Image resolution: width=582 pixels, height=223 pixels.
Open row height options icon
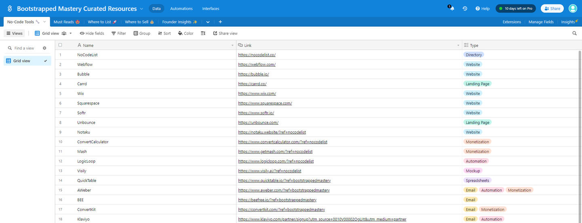click(x=203, y=33)
